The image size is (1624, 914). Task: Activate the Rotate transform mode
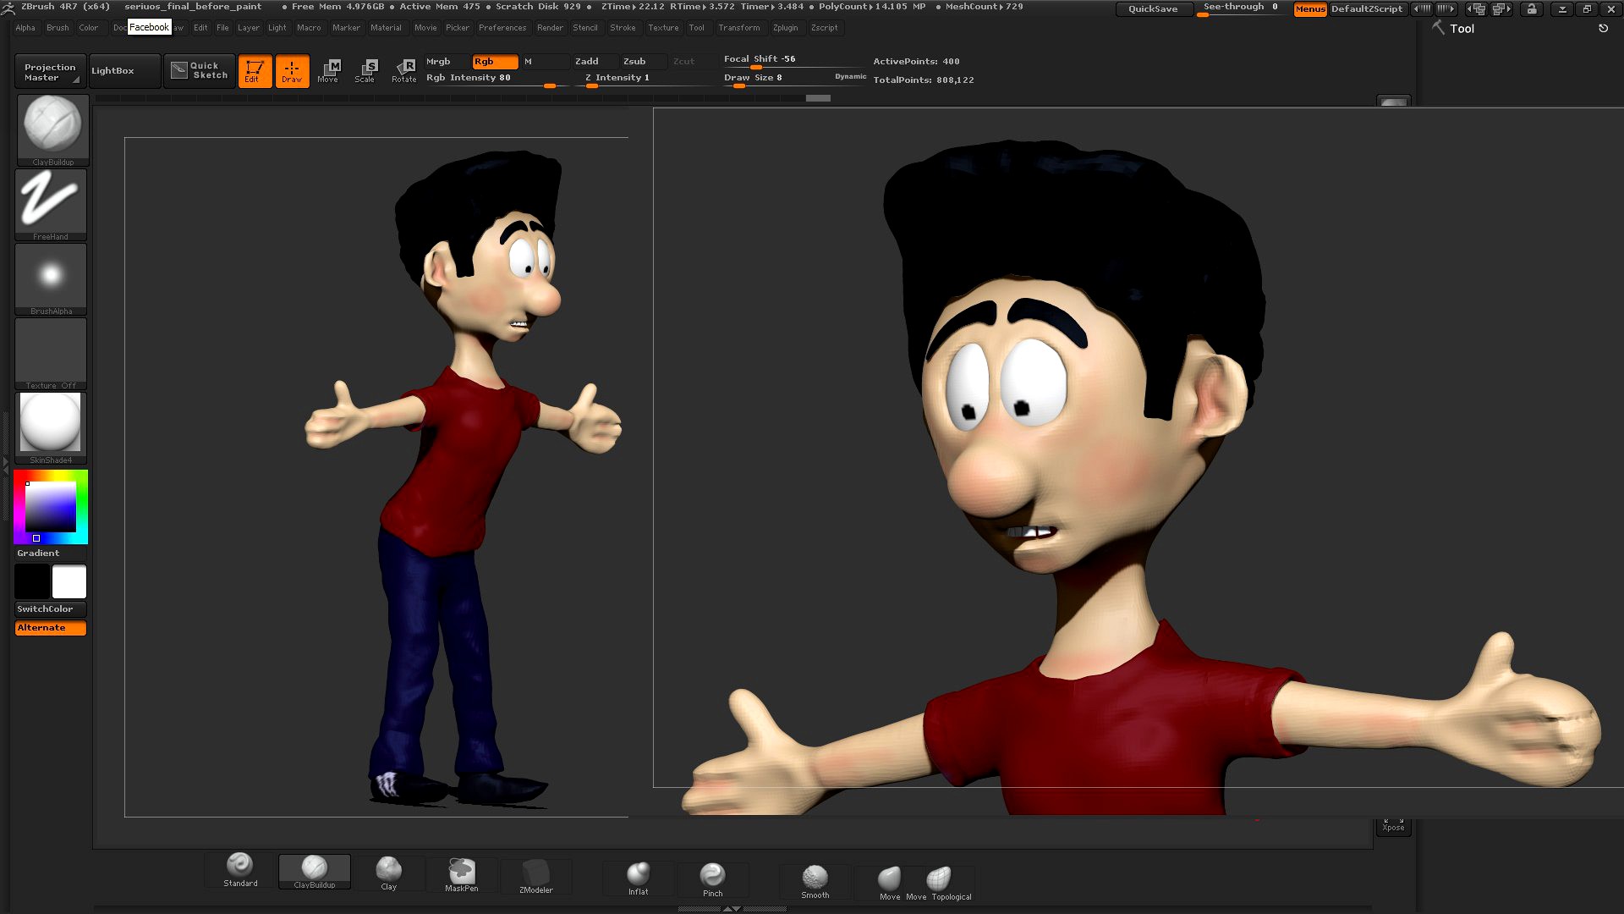click(403, 71)
